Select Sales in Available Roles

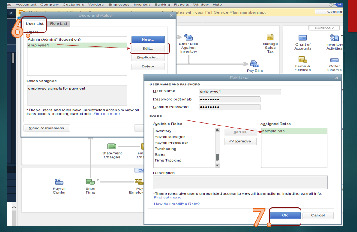pyautogui.click(x=184, y=155)
